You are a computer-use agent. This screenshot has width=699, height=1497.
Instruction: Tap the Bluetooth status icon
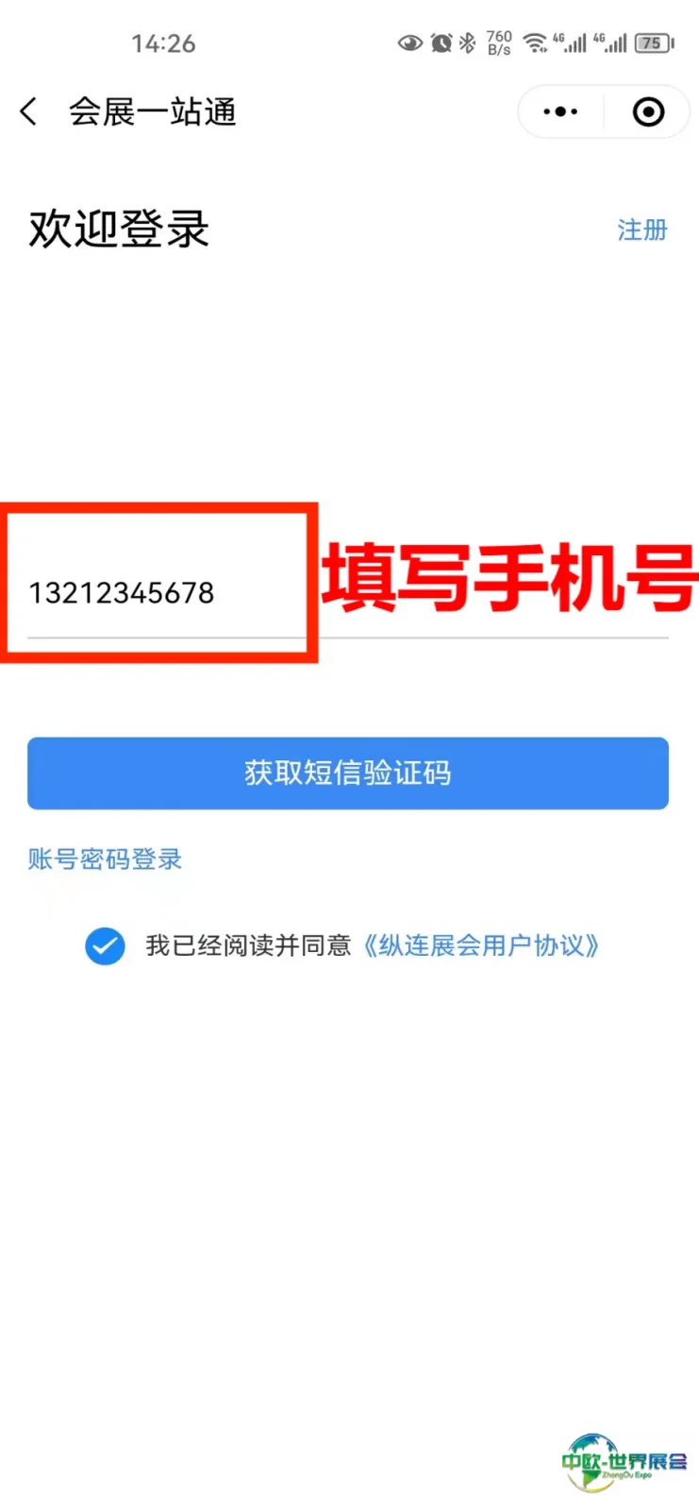click(x=467, y=43)
